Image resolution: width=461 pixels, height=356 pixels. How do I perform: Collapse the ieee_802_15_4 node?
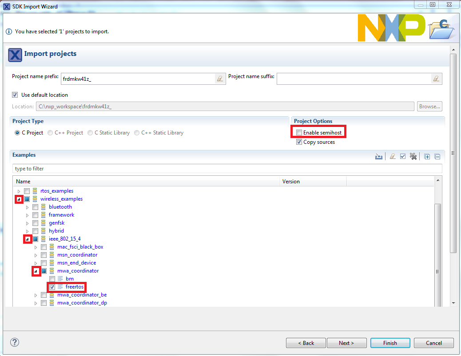(x=28, y=239)
